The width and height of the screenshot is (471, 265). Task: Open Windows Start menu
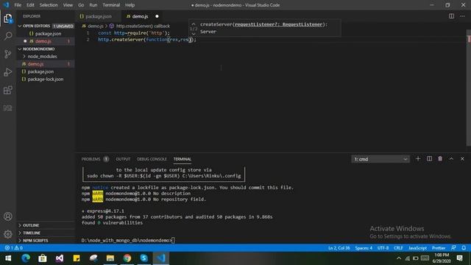click(x=8, y=258)
